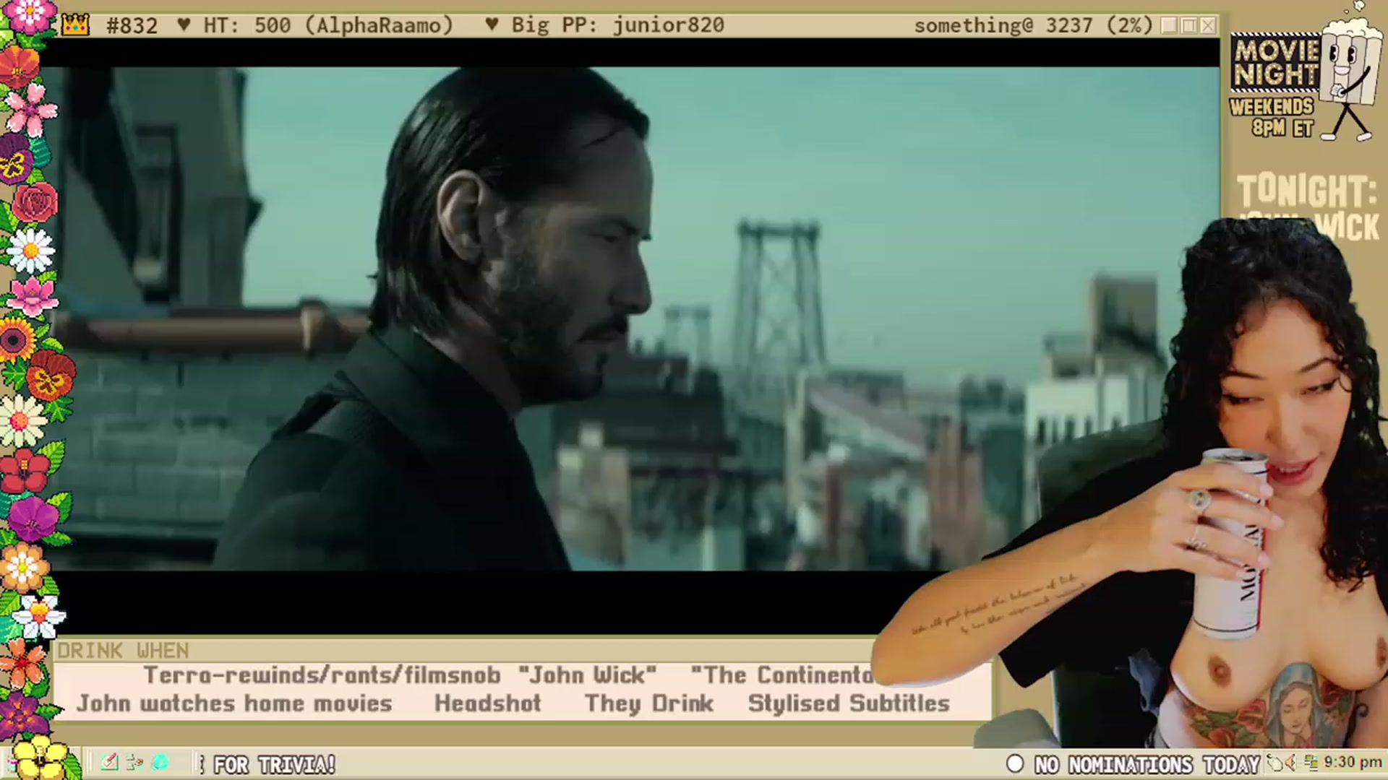
Task: Click the "Big PP: junior820" title text
Action: 617,25
